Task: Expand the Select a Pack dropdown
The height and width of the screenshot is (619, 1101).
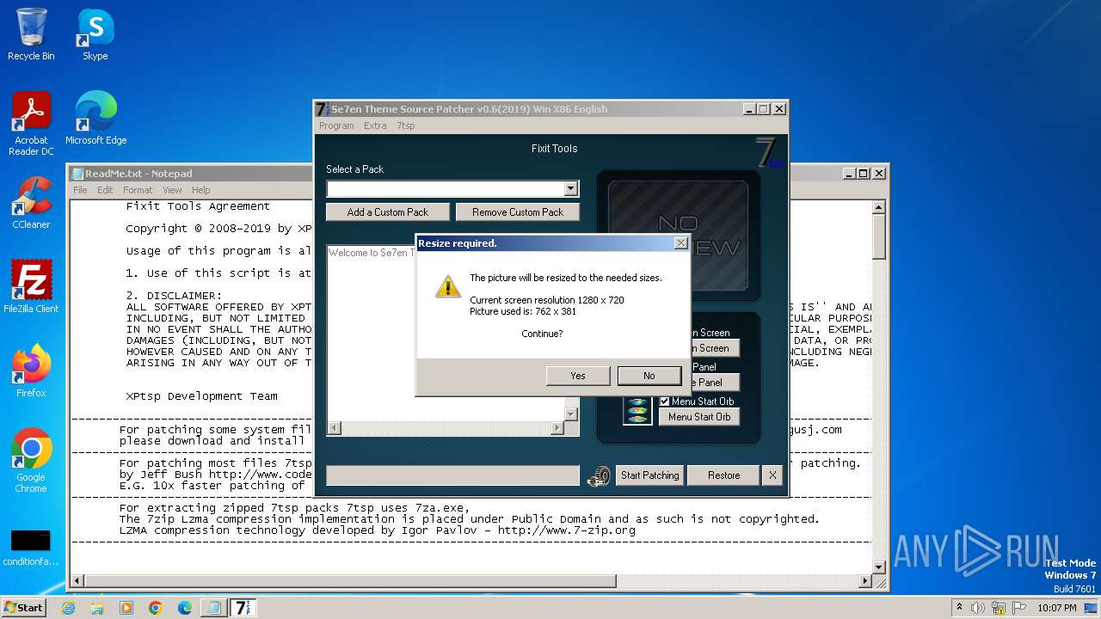Action: point(570,188)
